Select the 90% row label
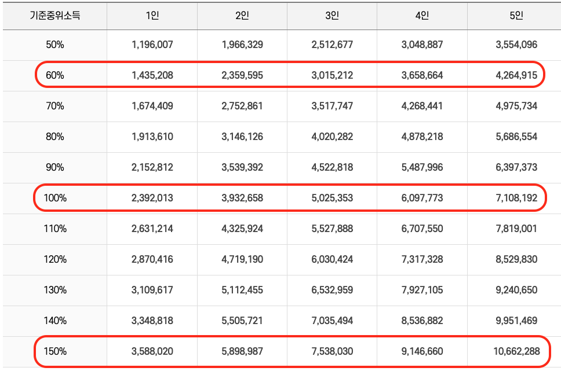 point(54,167)
